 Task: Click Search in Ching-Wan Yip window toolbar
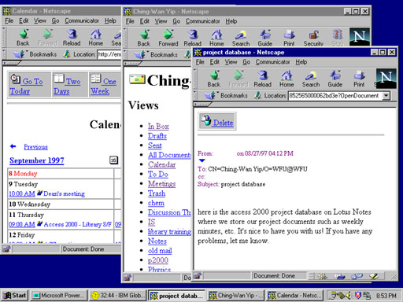click(241, 38)
